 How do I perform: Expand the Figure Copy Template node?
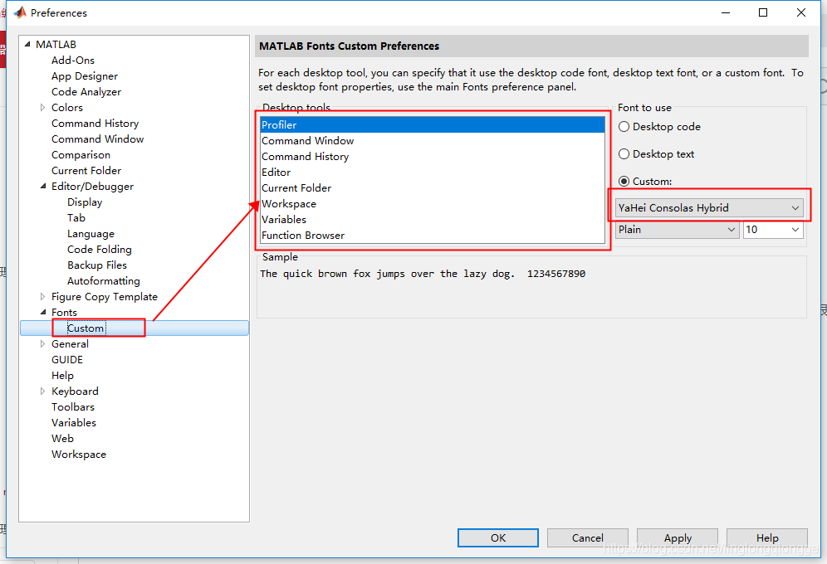(x=42, y=297)
